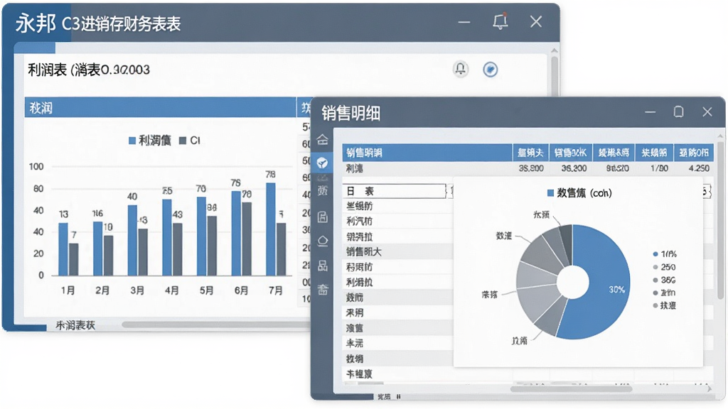Click up arrow on main window vertical scrollbar

555,50
